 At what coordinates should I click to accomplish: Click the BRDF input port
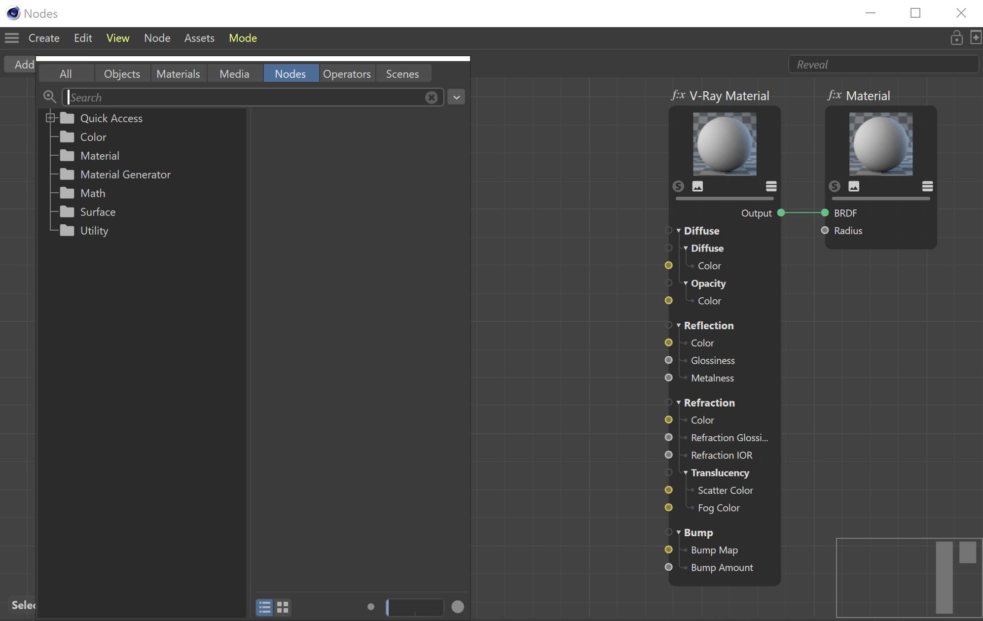(x=825, y=213)
